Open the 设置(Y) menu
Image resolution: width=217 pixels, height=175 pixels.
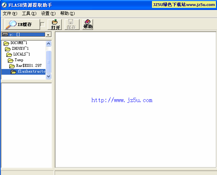(x=48, y=14)
